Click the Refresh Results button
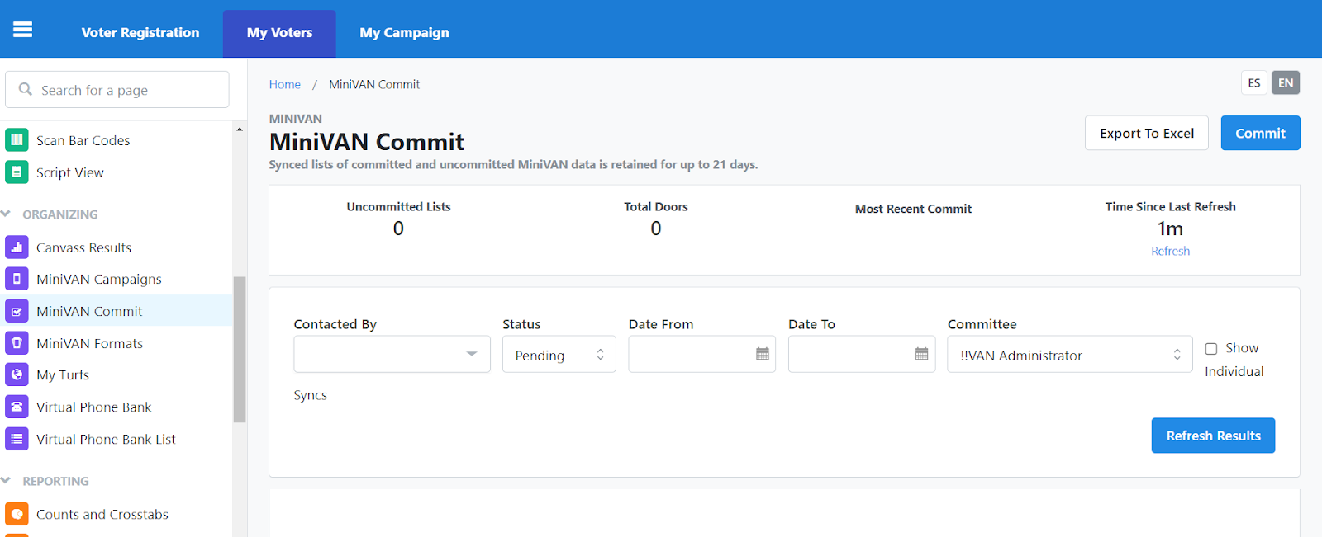The image size is (1322, 537). pos(1213,436)
